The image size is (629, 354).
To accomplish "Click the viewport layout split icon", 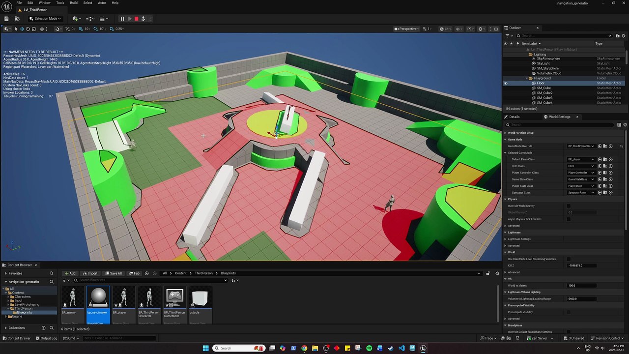I will [x=496, y=29].
